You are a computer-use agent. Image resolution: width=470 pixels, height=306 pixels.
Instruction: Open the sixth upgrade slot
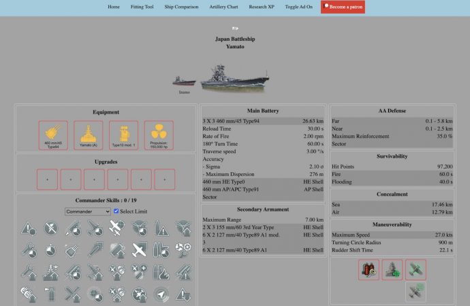point(165,180)
